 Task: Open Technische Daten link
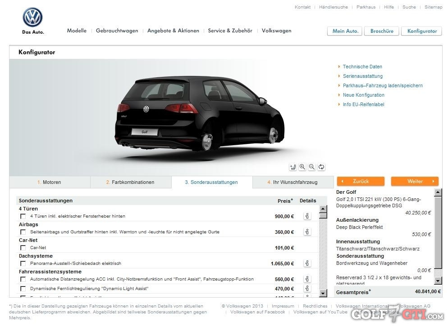pos(362,67)
